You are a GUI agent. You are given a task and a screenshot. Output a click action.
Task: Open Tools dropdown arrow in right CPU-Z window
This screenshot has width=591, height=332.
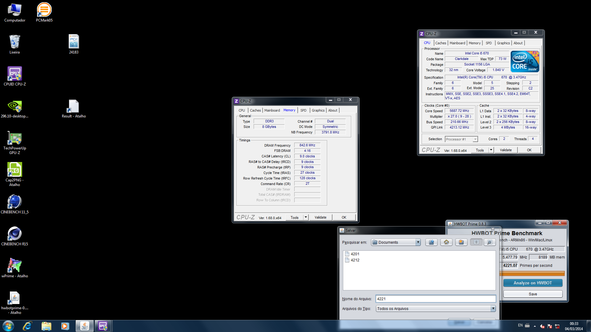pyautogui.click(x=491, y=150)
